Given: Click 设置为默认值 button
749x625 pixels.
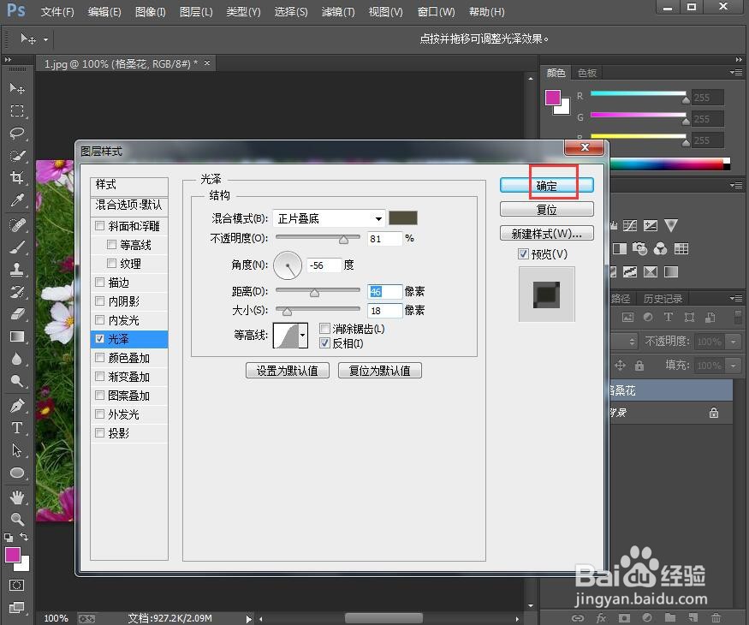Looking at the screenshot, I should point(287,371).
